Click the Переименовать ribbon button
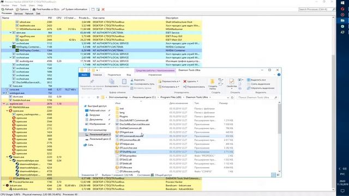349x196 pixels. (194, 87)
